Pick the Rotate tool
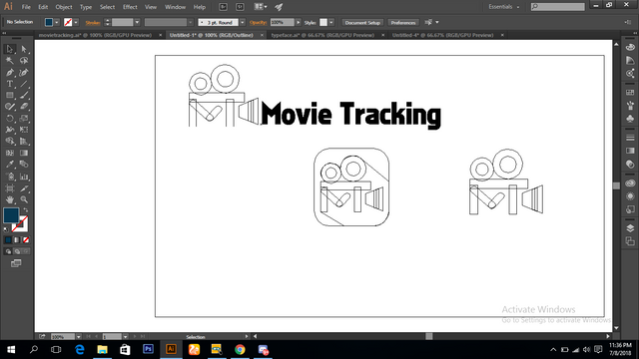Image resolution: width=639 pixels, height=359 pixels. click(x=10, y=119)
